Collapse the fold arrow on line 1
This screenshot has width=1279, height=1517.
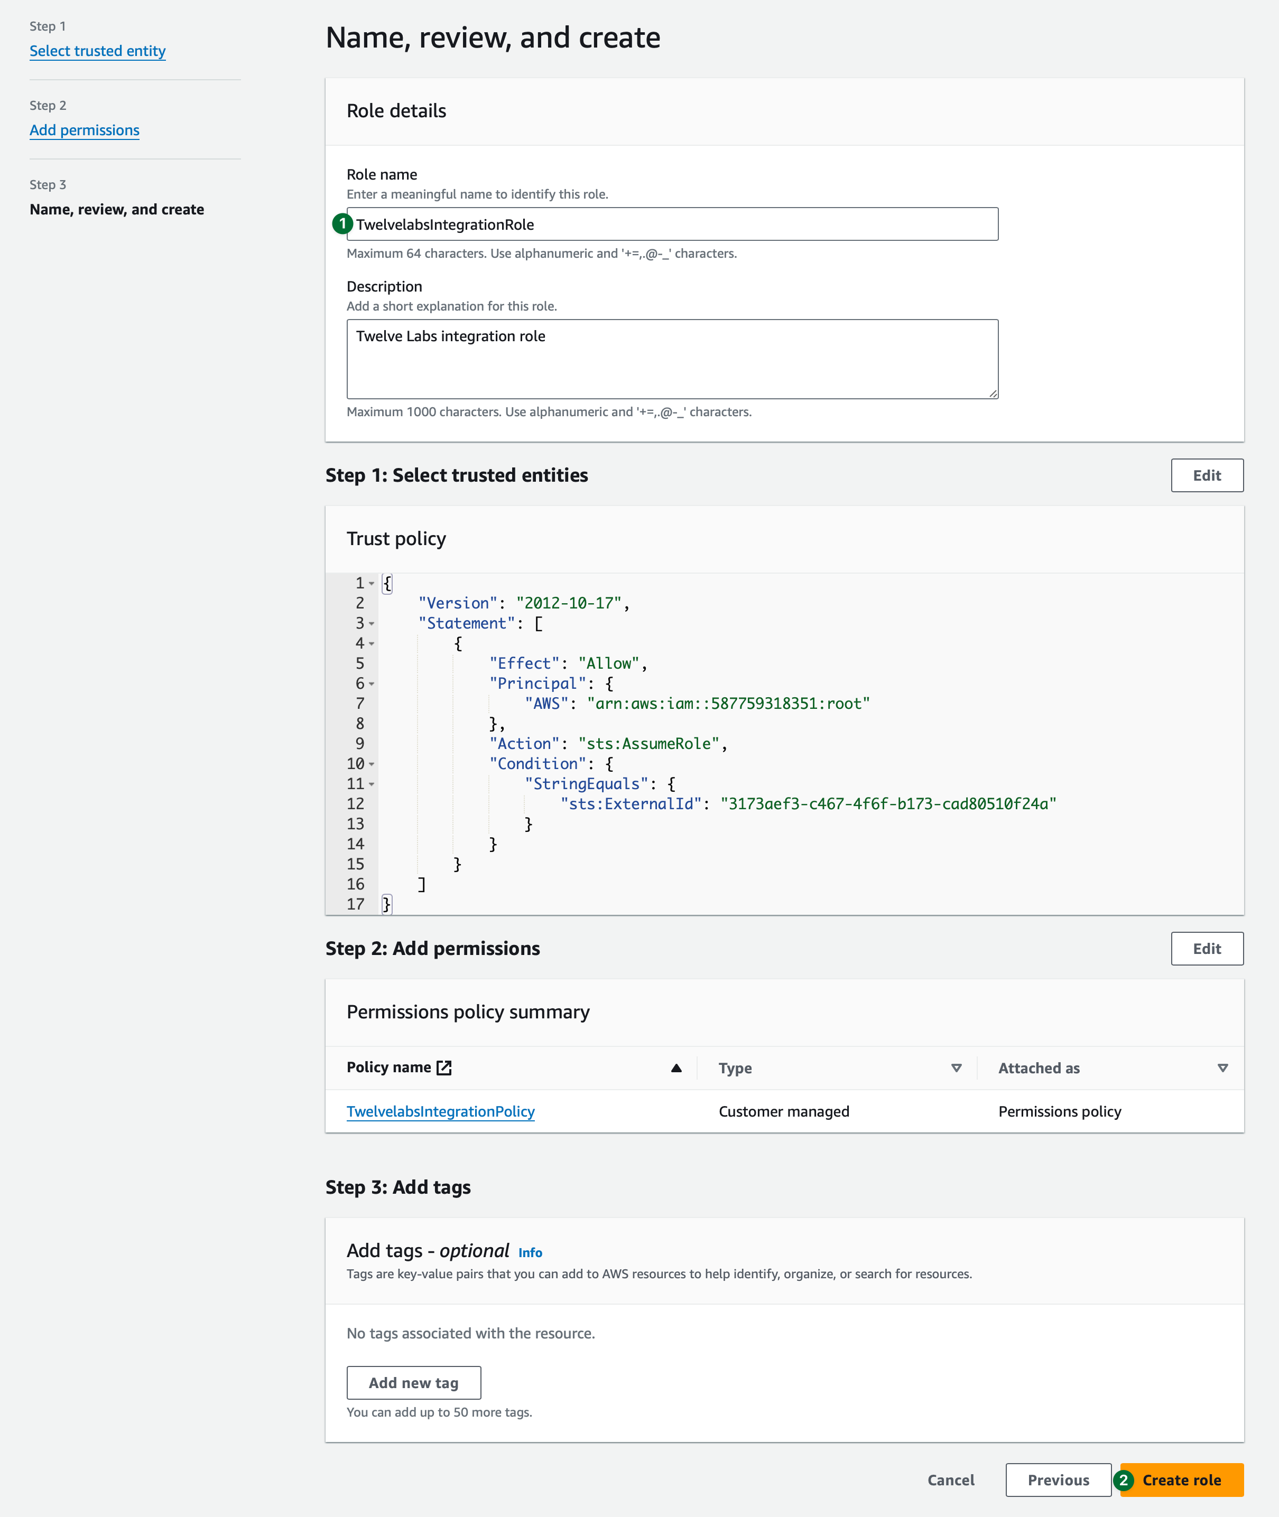(372, 584)
